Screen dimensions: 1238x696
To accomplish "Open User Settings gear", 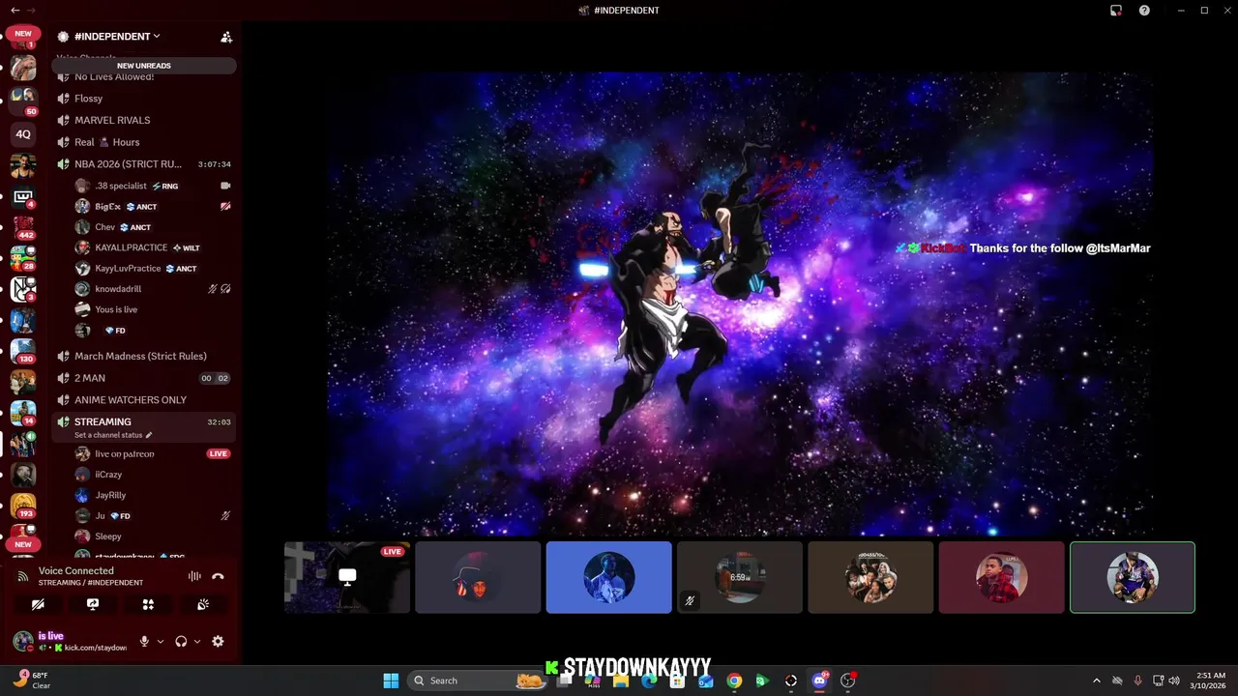I will (218, 641).
